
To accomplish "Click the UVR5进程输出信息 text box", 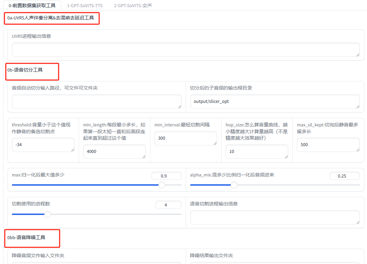I will tap(186, 50).
